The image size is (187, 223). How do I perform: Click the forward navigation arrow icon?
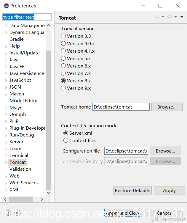[170, 17]
